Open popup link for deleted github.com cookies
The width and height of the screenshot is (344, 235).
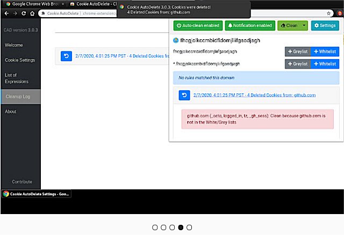254,95
